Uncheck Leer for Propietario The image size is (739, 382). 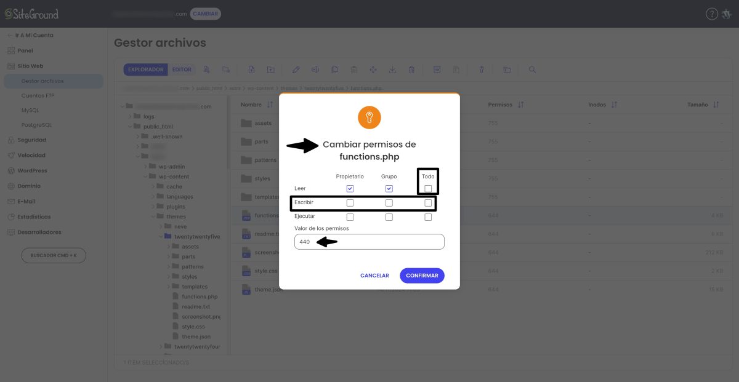[350, 188]
